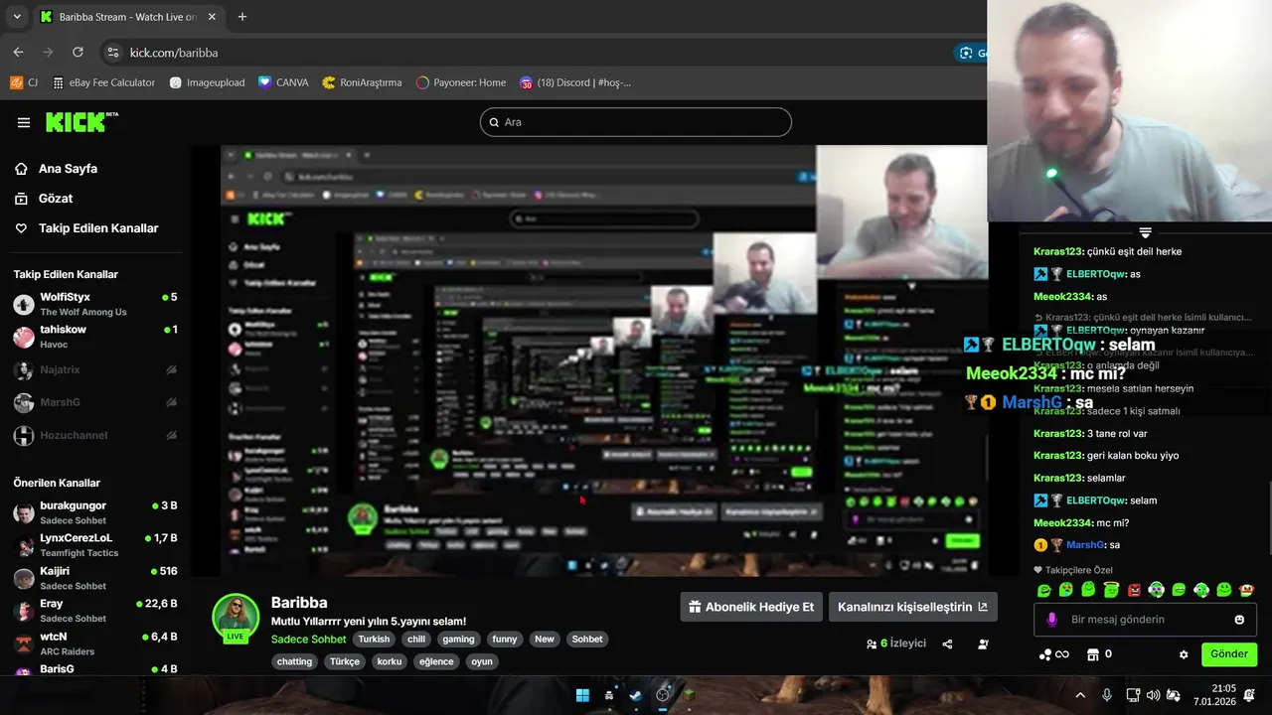This screenshot has height=715, width=1272.
Task: Click the KICK logo
Action: 81,122
